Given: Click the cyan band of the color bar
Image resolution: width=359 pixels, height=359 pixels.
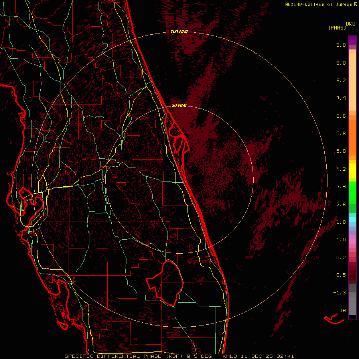Looking at the screenshot, I should tap(352, 219).
